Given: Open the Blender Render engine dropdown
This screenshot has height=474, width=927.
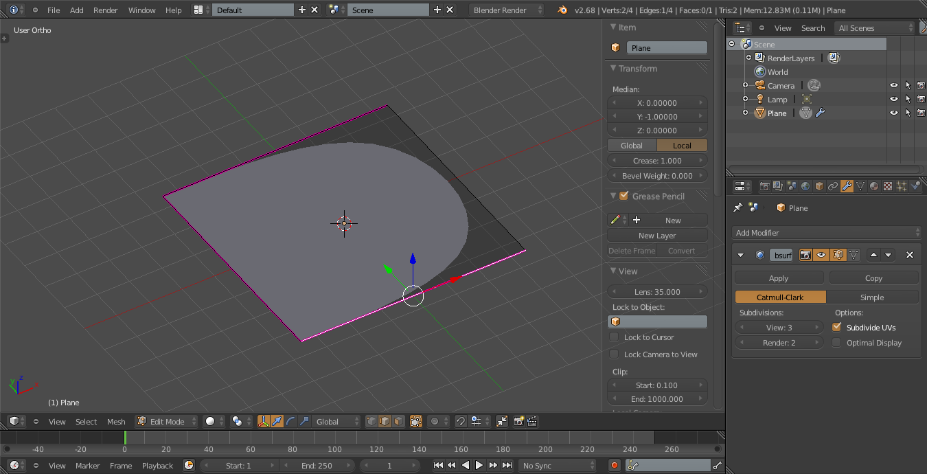Looking at the screenshot, I should [507, 10].
